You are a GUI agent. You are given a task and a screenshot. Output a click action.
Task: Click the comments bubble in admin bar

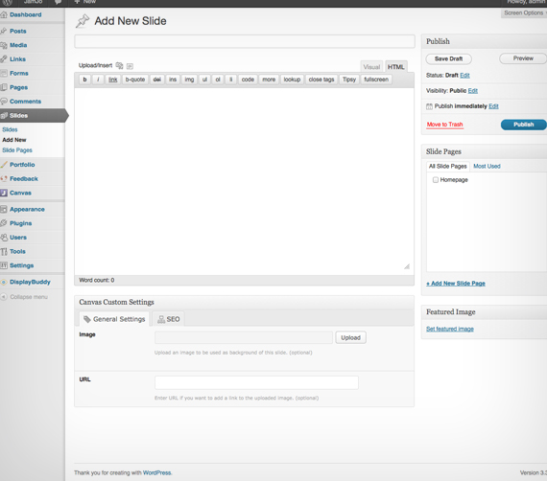pyautogui.click(x=59, y=2)
